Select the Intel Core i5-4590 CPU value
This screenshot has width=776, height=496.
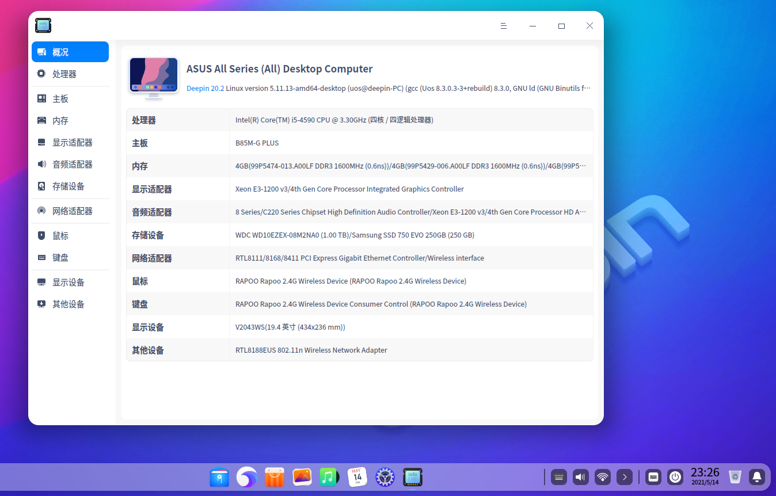[334, 120]
